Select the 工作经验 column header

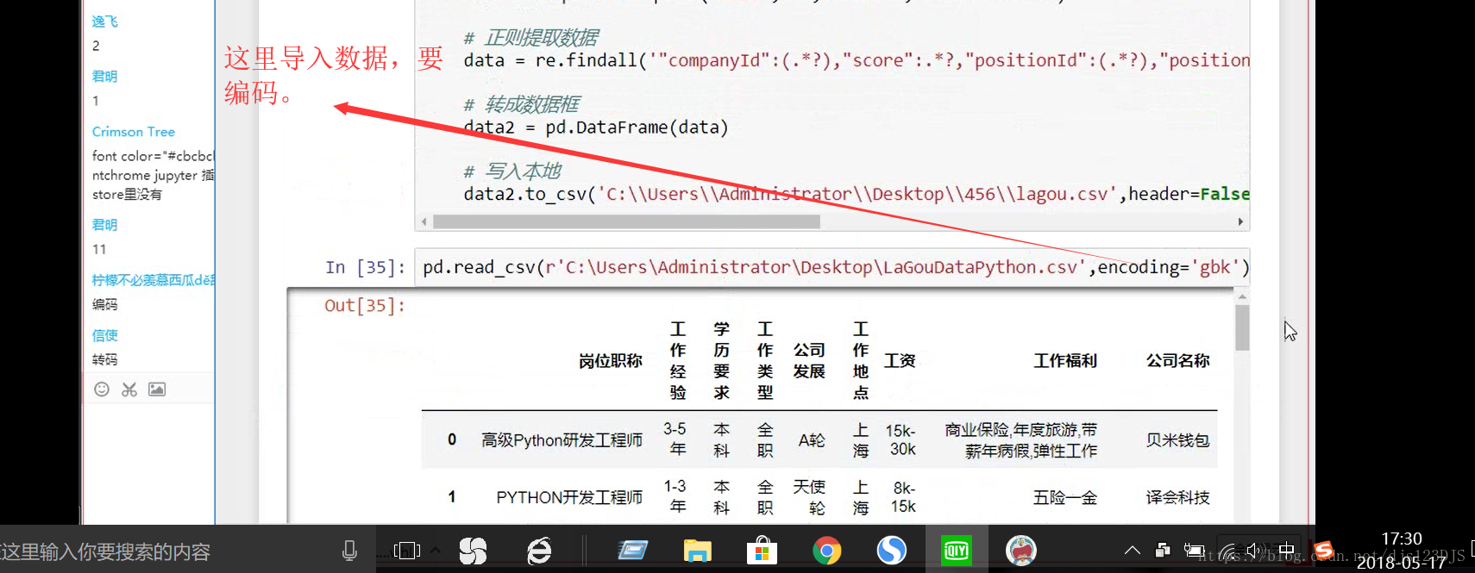coord(678,361)
